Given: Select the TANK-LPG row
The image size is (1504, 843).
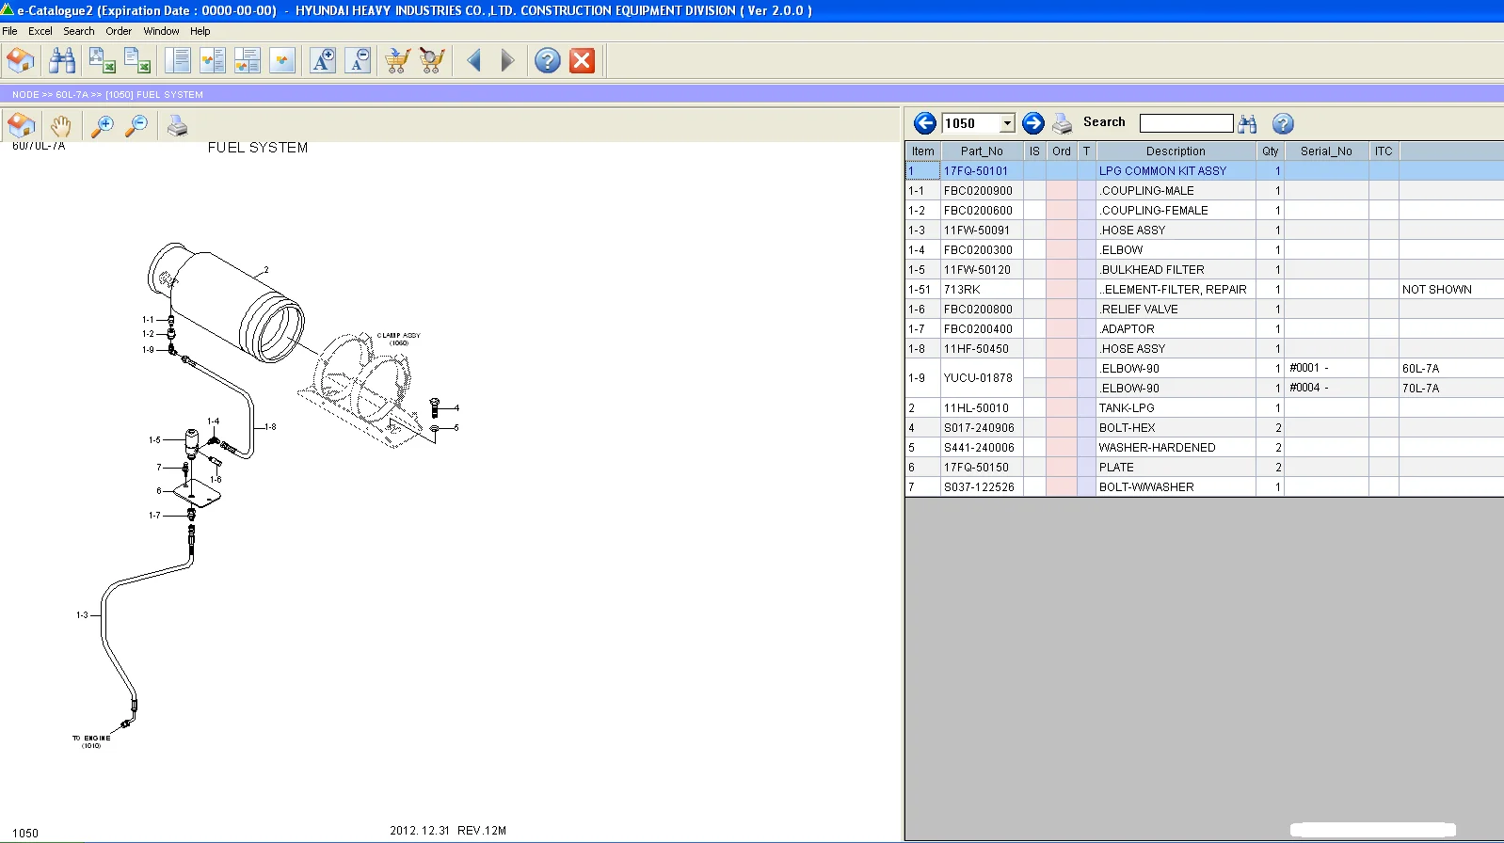Looking at the screenshot, I should [x=1205, y=408].
